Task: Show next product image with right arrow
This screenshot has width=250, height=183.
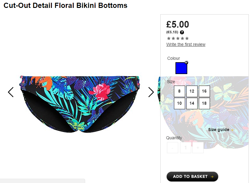Action: pyautogui.click(x=151, y=92)
